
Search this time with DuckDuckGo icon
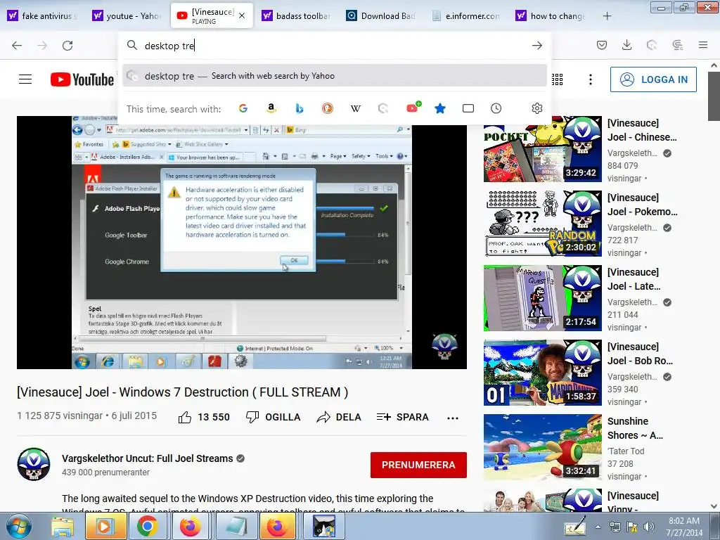[328, 108]
